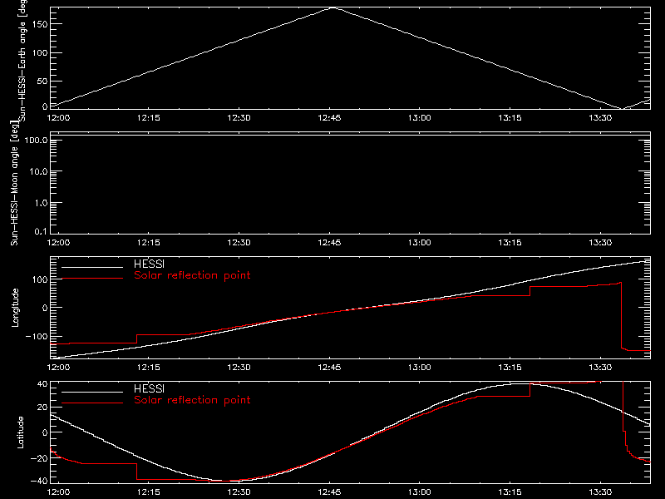Screen dimensions: 665x499
Task: Click the '40' tick on the Latitude axis
Action: point(42,384)
